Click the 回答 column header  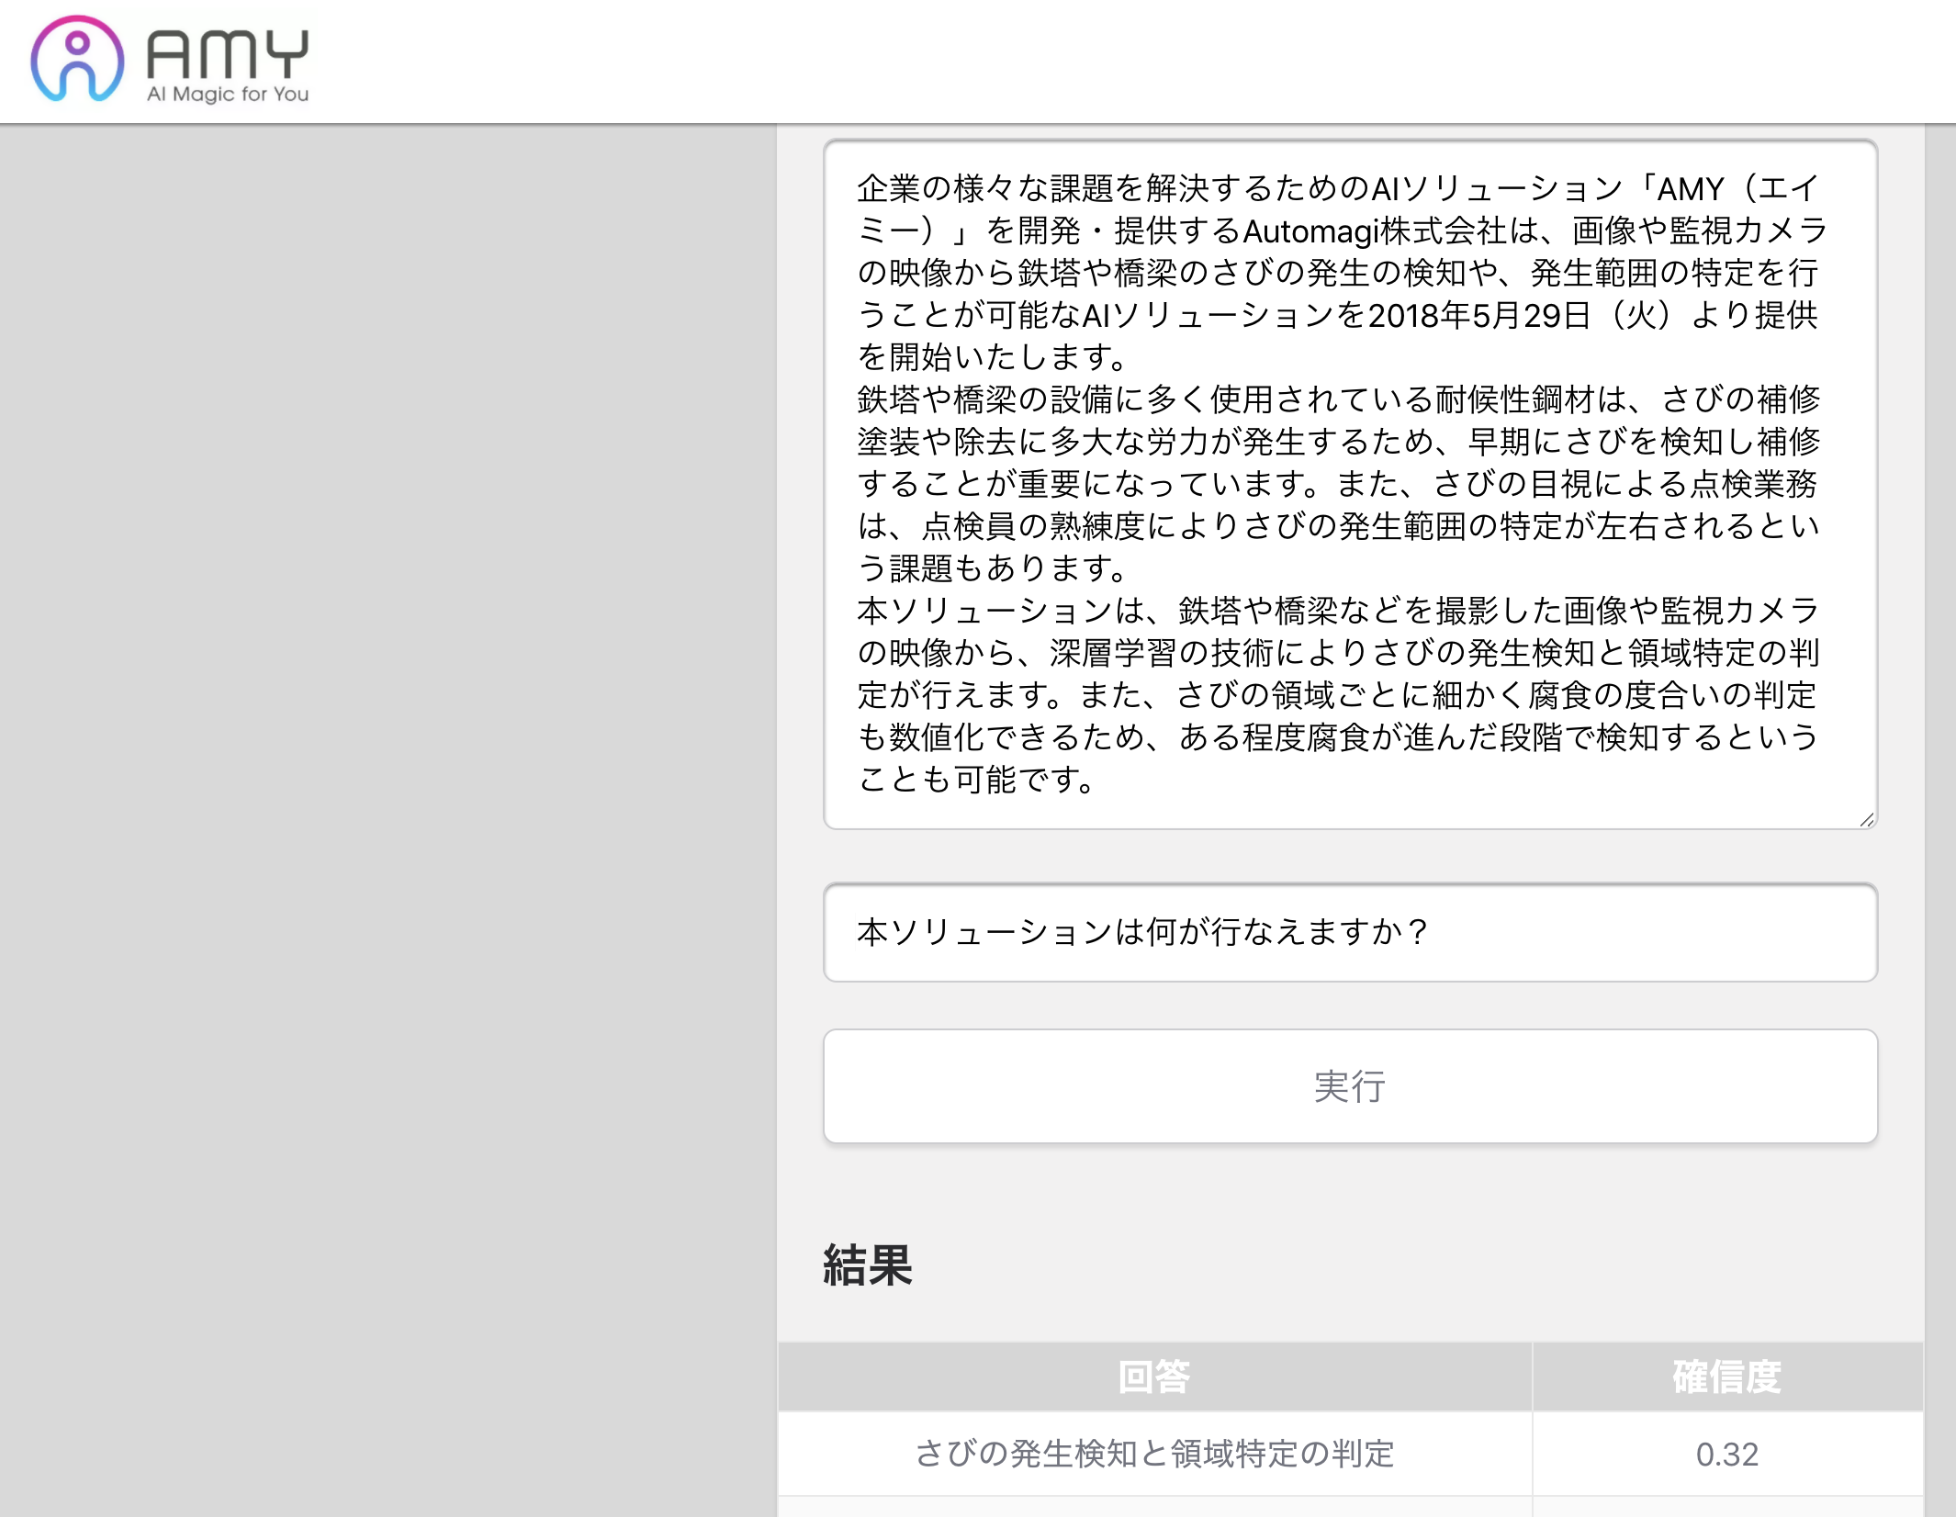click(1154, 1377)
